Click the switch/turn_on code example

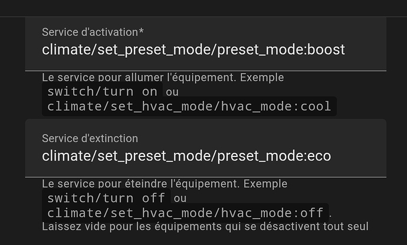click(102, 92)
